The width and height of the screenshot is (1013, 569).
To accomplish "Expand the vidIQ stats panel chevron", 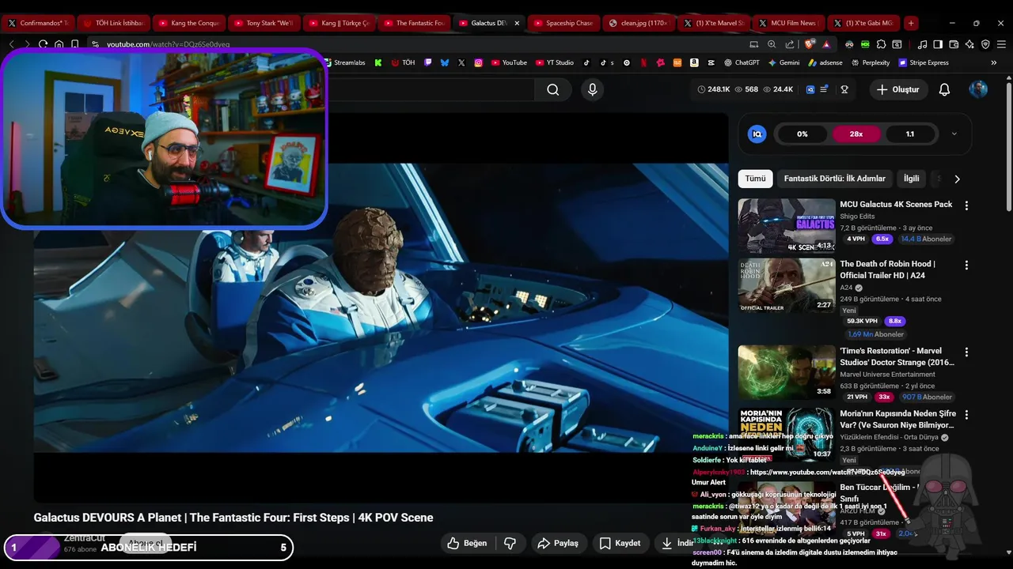I will (x=954, y=134).
